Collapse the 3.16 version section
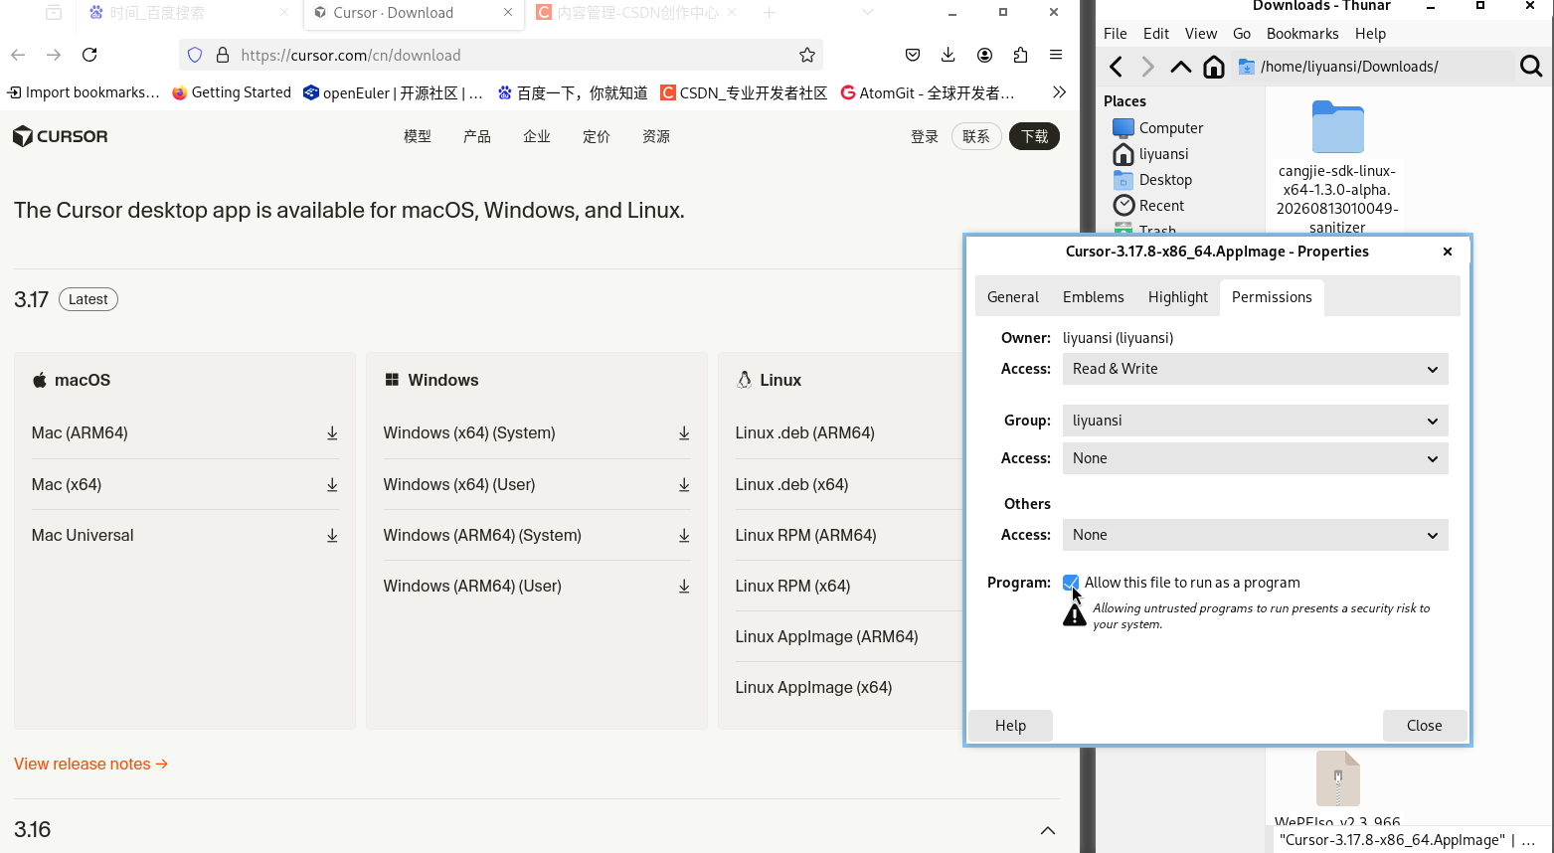Screen dimensions: 1554x853 1048,830
